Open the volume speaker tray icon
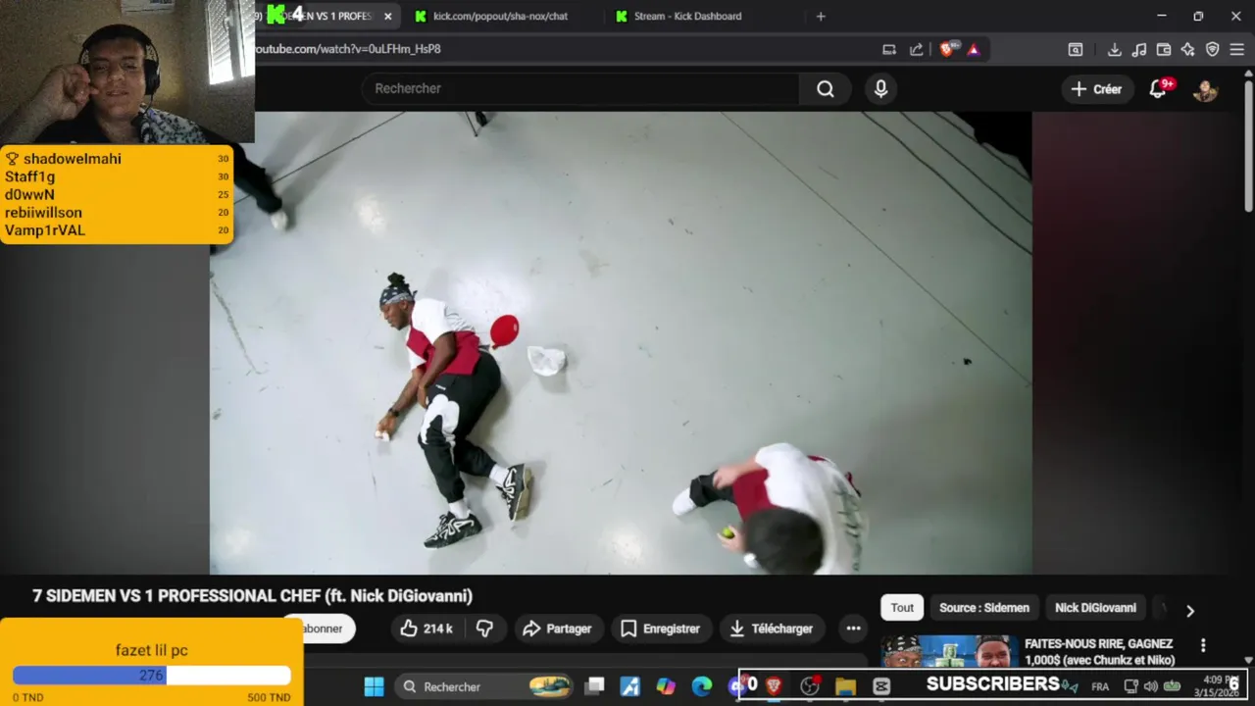Viewport: 1255px width, 706px height. (1151, 687)
